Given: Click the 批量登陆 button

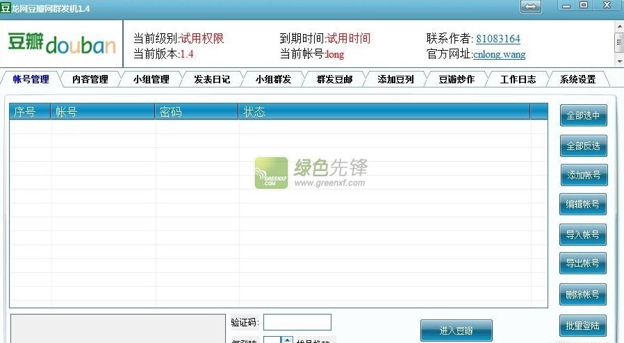Looking at the screenshot, I should [x=582, y=326].
